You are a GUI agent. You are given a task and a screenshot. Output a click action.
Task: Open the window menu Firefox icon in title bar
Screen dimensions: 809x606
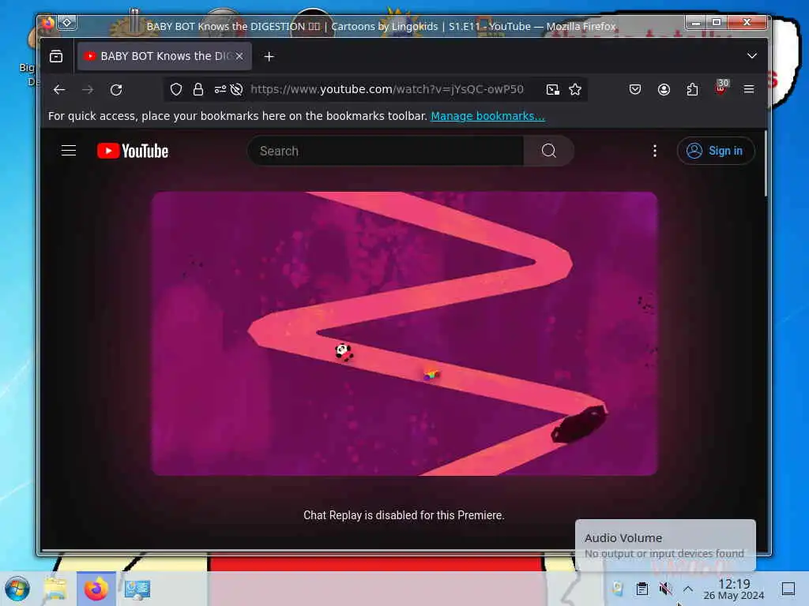pos(48,23)
